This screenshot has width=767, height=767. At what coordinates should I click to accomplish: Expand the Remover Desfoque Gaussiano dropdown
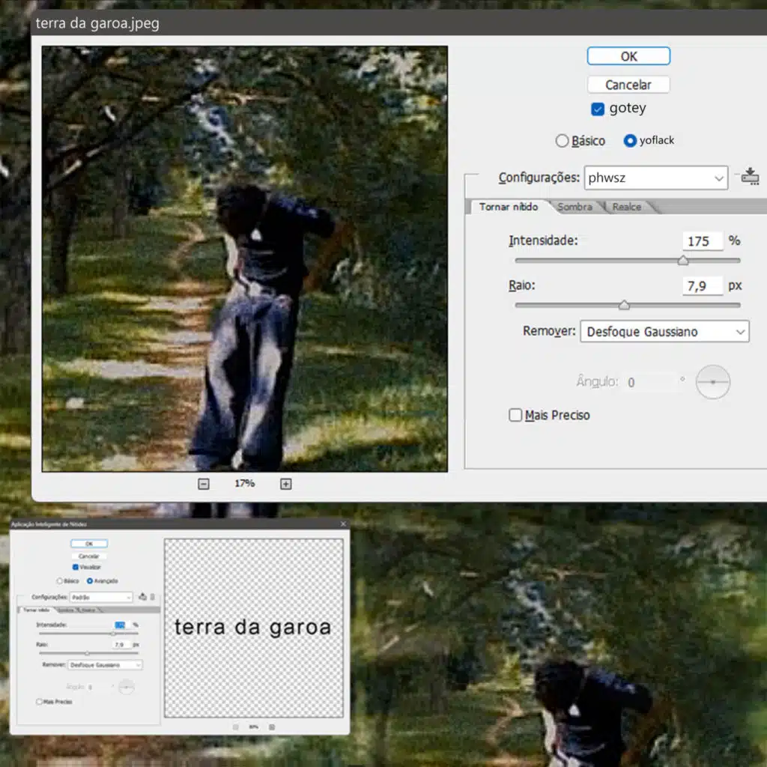pos(664,332)
